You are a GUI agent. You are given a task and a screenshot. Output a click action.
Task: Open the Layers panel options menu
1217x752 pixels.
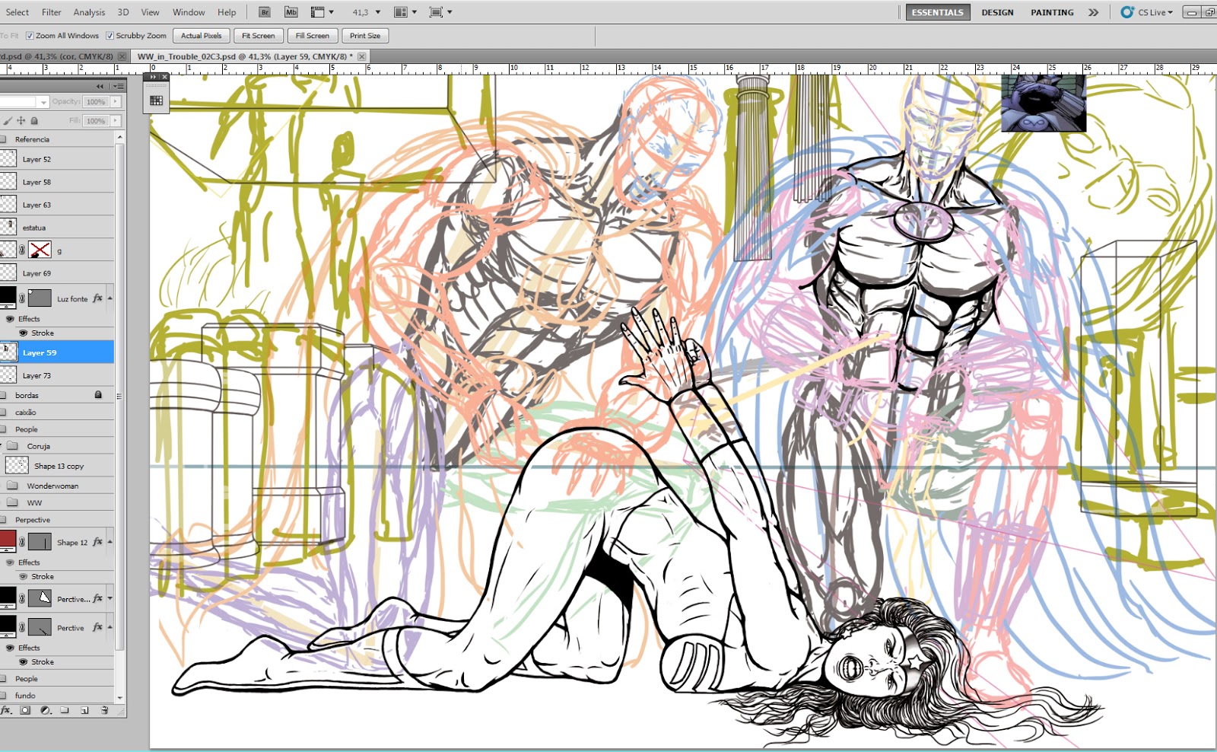point(119,86)
